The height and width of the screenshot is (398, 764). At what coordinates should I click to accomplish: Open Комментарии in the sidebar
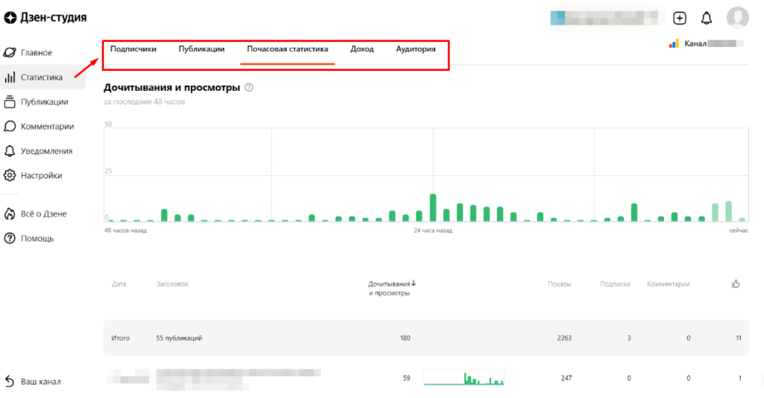pyautogui.click(x=46, y=127)
